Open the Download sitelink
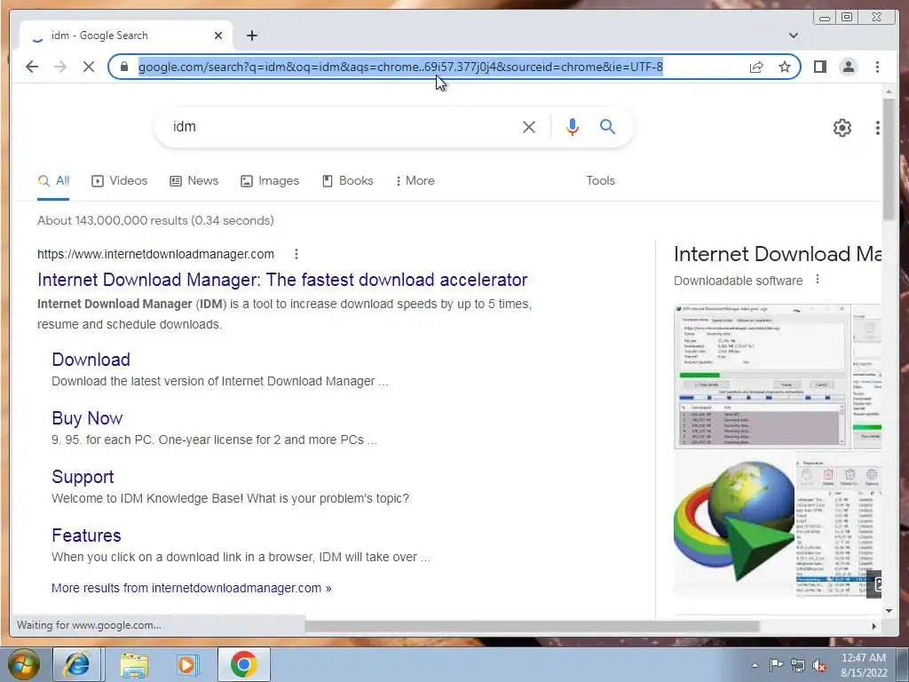This screenshot has width=909, height=682. (91, 360)
